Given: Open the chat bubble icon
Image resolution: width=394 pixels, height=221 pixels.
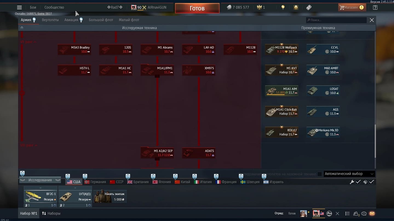Looking at the screenshot, I should (364, 214).
